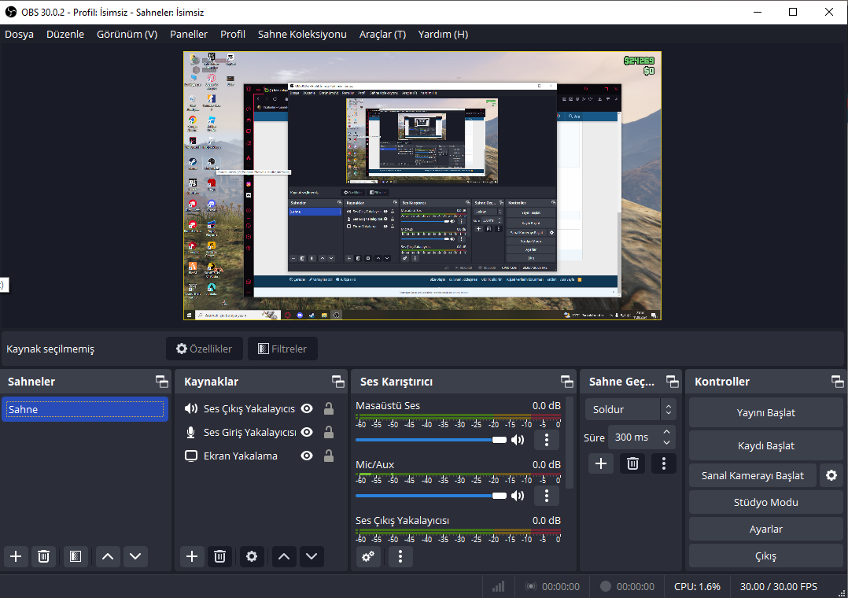Open the Yardım (H) menu
The height and width of the screenshot is (598, 848).
point(443,34)
